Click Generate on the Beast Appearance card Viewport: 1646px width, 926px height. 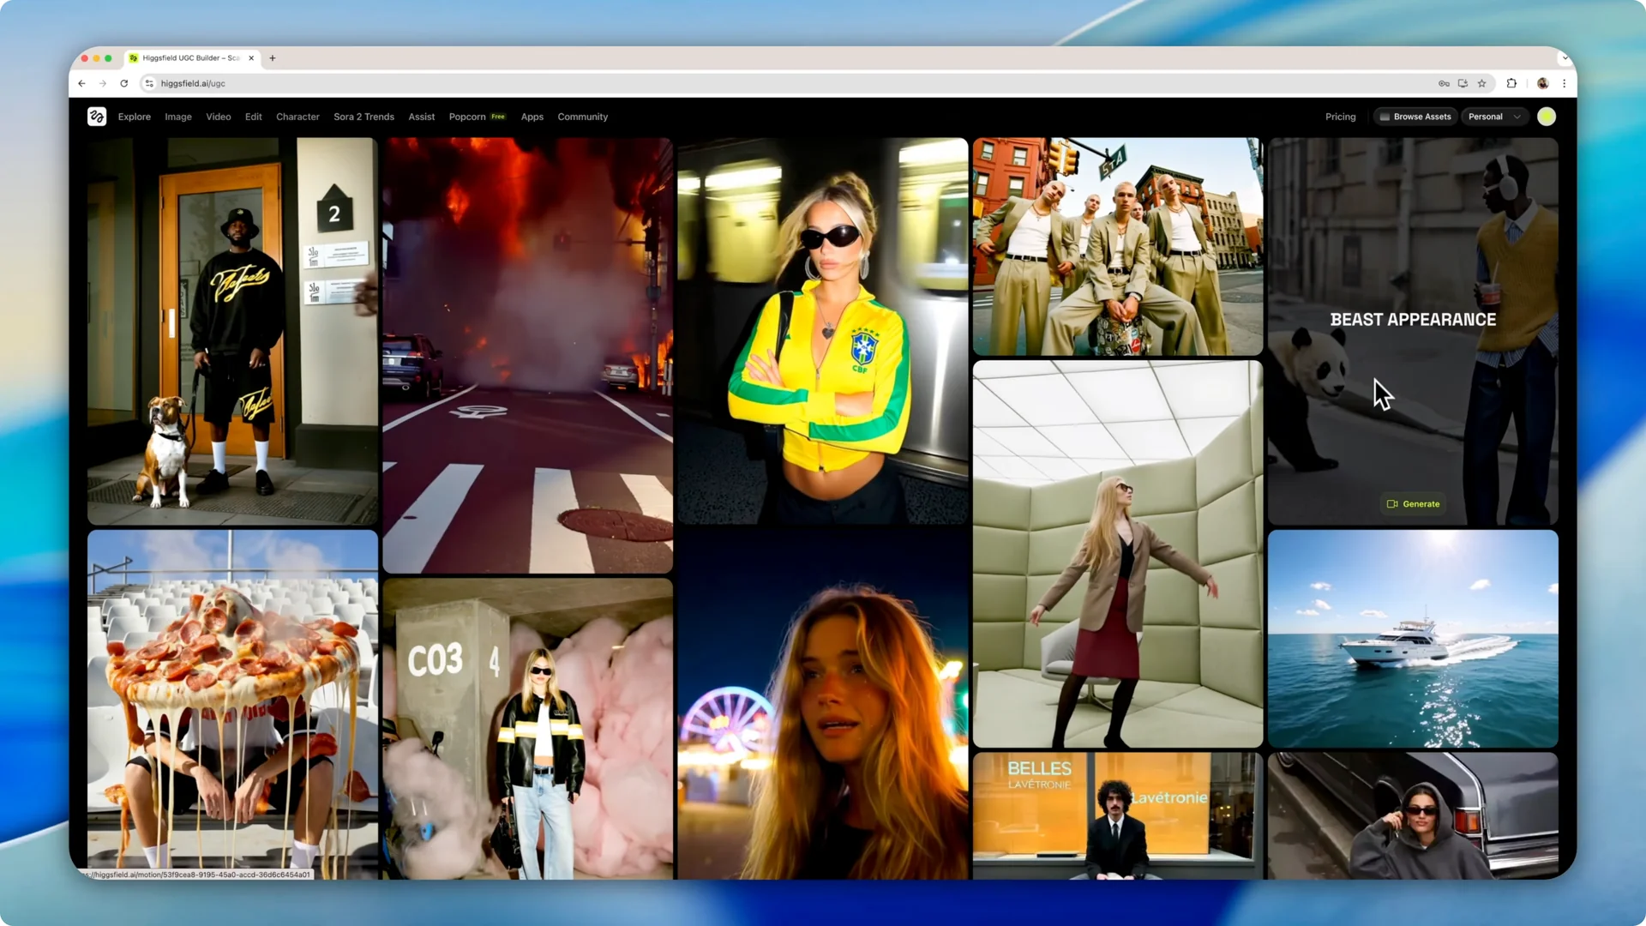[x=1413, y=504]
